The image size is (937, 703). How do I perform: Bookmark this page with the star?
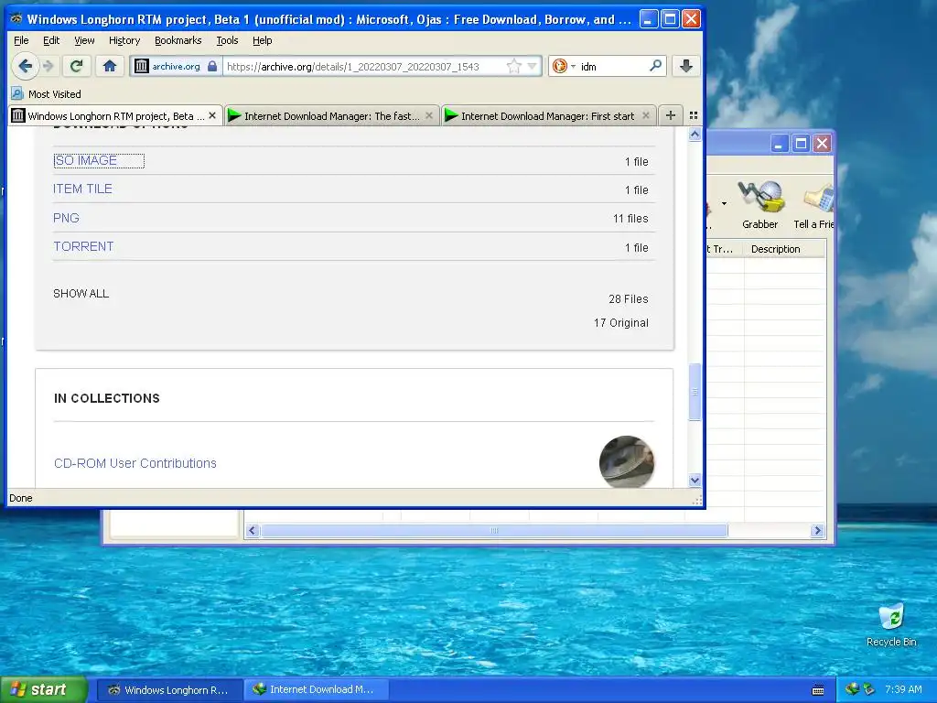tap(513, 66)
